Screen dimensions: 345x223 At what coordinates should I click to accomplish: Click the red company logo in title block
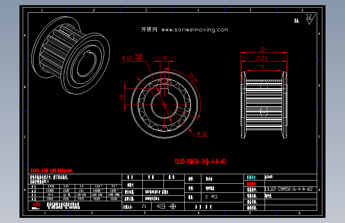37,206
